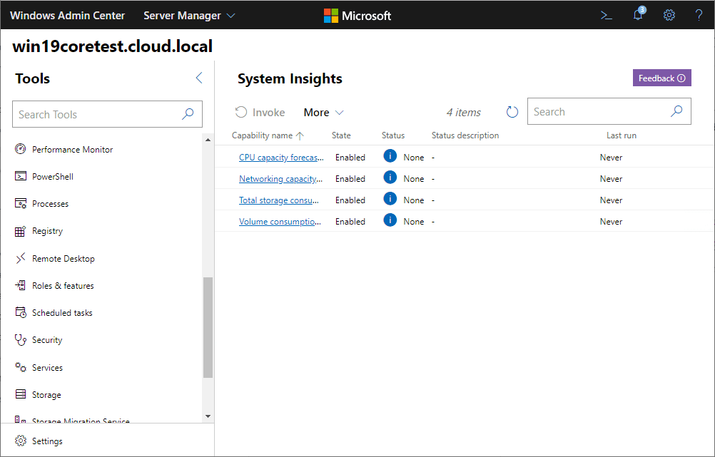Click the Feedback button
The image size is (715, 457).
pos(661,78)
